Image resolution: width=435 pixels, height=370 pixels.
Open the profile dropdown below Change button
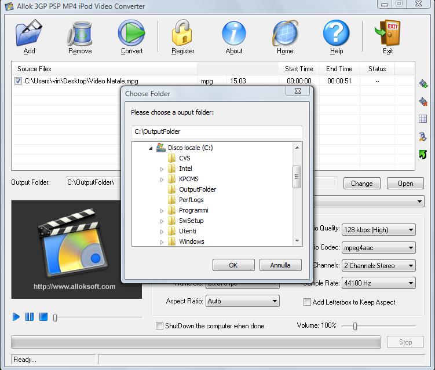click(x=369, y=201)
